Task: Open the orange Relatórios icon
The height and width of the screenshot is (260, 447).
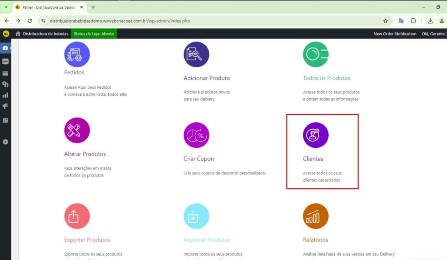Action: (x=316, y=216)
